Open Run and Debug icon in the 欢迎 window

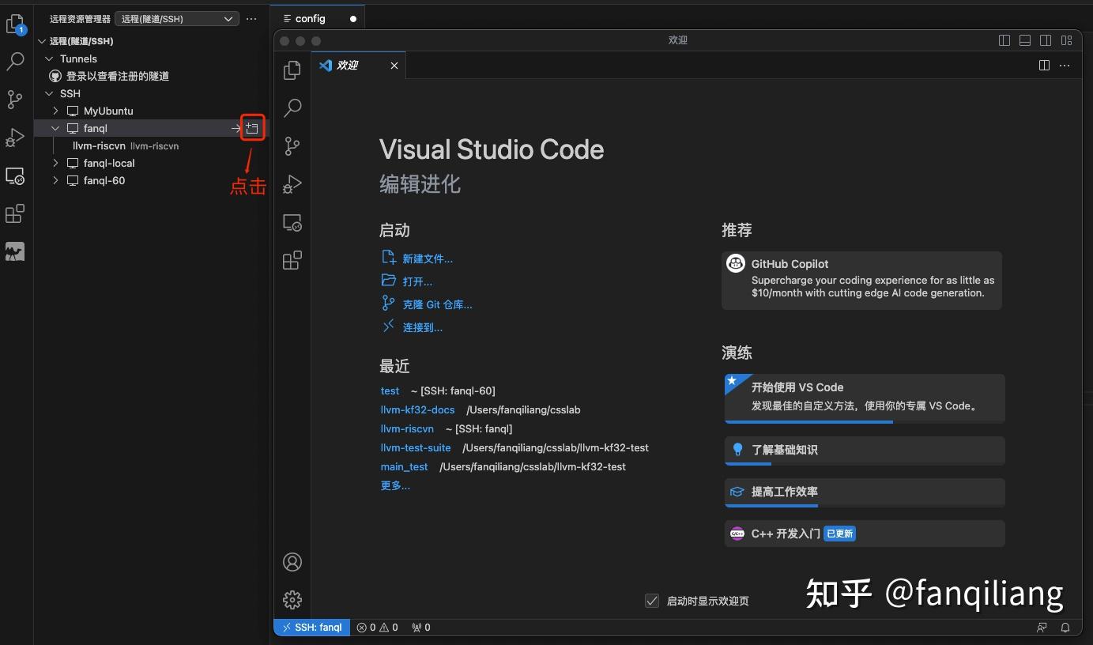tap(292, 183)
